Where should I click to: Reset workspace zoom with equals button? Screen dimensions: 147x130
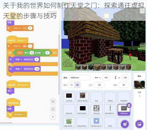[x=53, y=117]
